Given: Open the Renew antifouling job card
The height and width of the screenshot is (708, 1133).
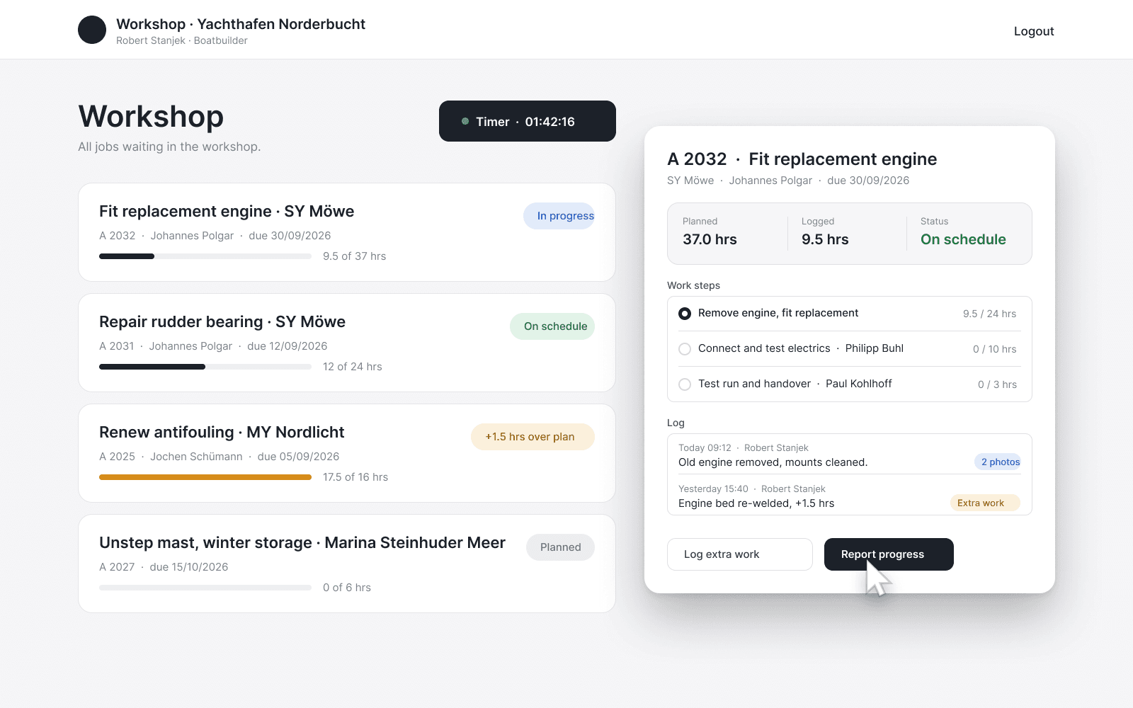Looking at the screenshot, I should click(347, 453).
